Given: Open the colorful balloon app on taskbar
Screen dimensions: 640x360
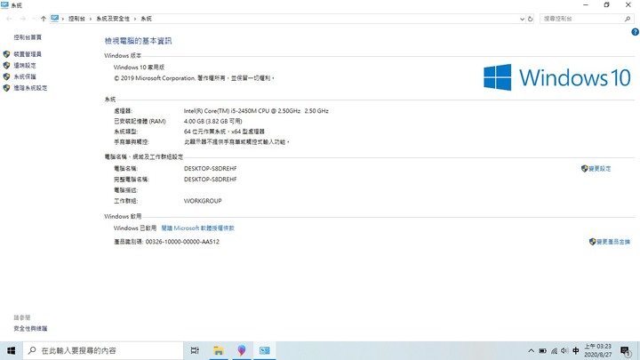Looking at the screenshot, I should point(242,350).
